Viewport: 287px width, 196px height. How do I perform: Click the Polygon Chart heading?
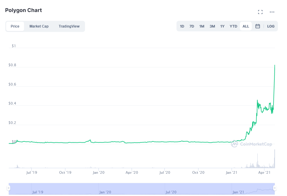click(x=23, y=10)
